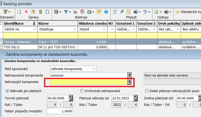201x117 pixels.
Task: Click the Excel export icon
Action: click(x=157, y=12)
